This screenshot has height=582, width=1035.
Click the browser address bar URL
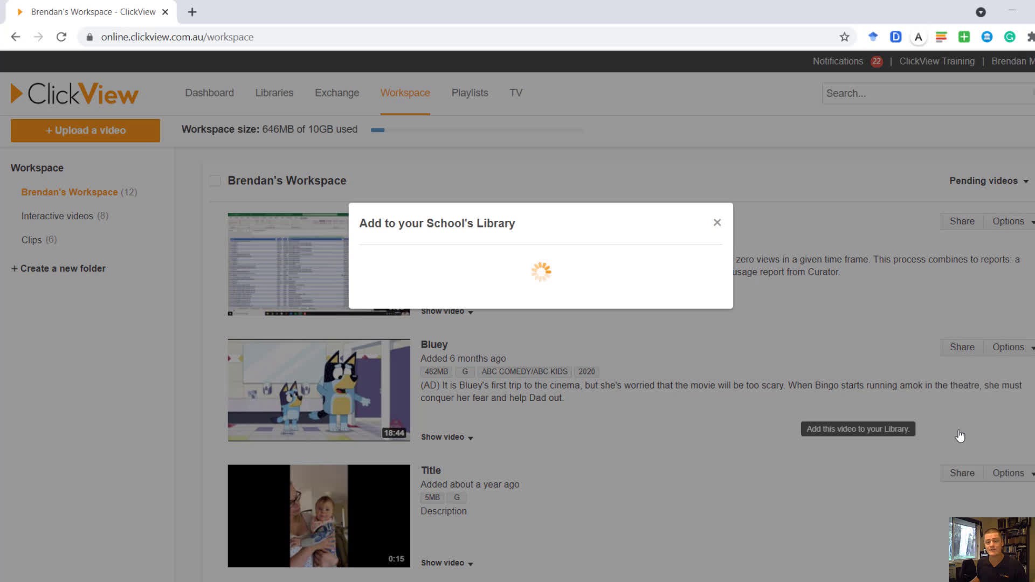pyautogui.click(x=177, y=37)
